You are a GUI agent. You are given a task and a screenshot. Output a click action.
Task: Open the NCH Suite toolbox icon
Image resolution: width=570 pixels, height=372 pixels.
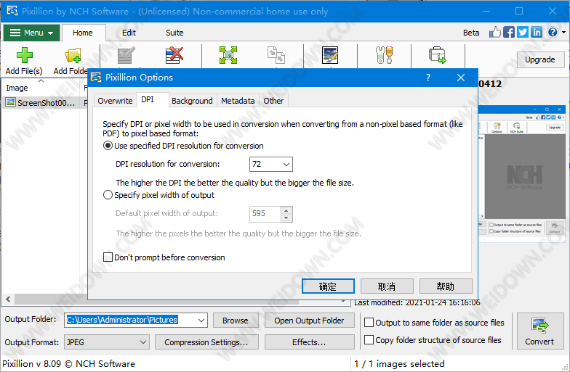click(x=437, y=56)
